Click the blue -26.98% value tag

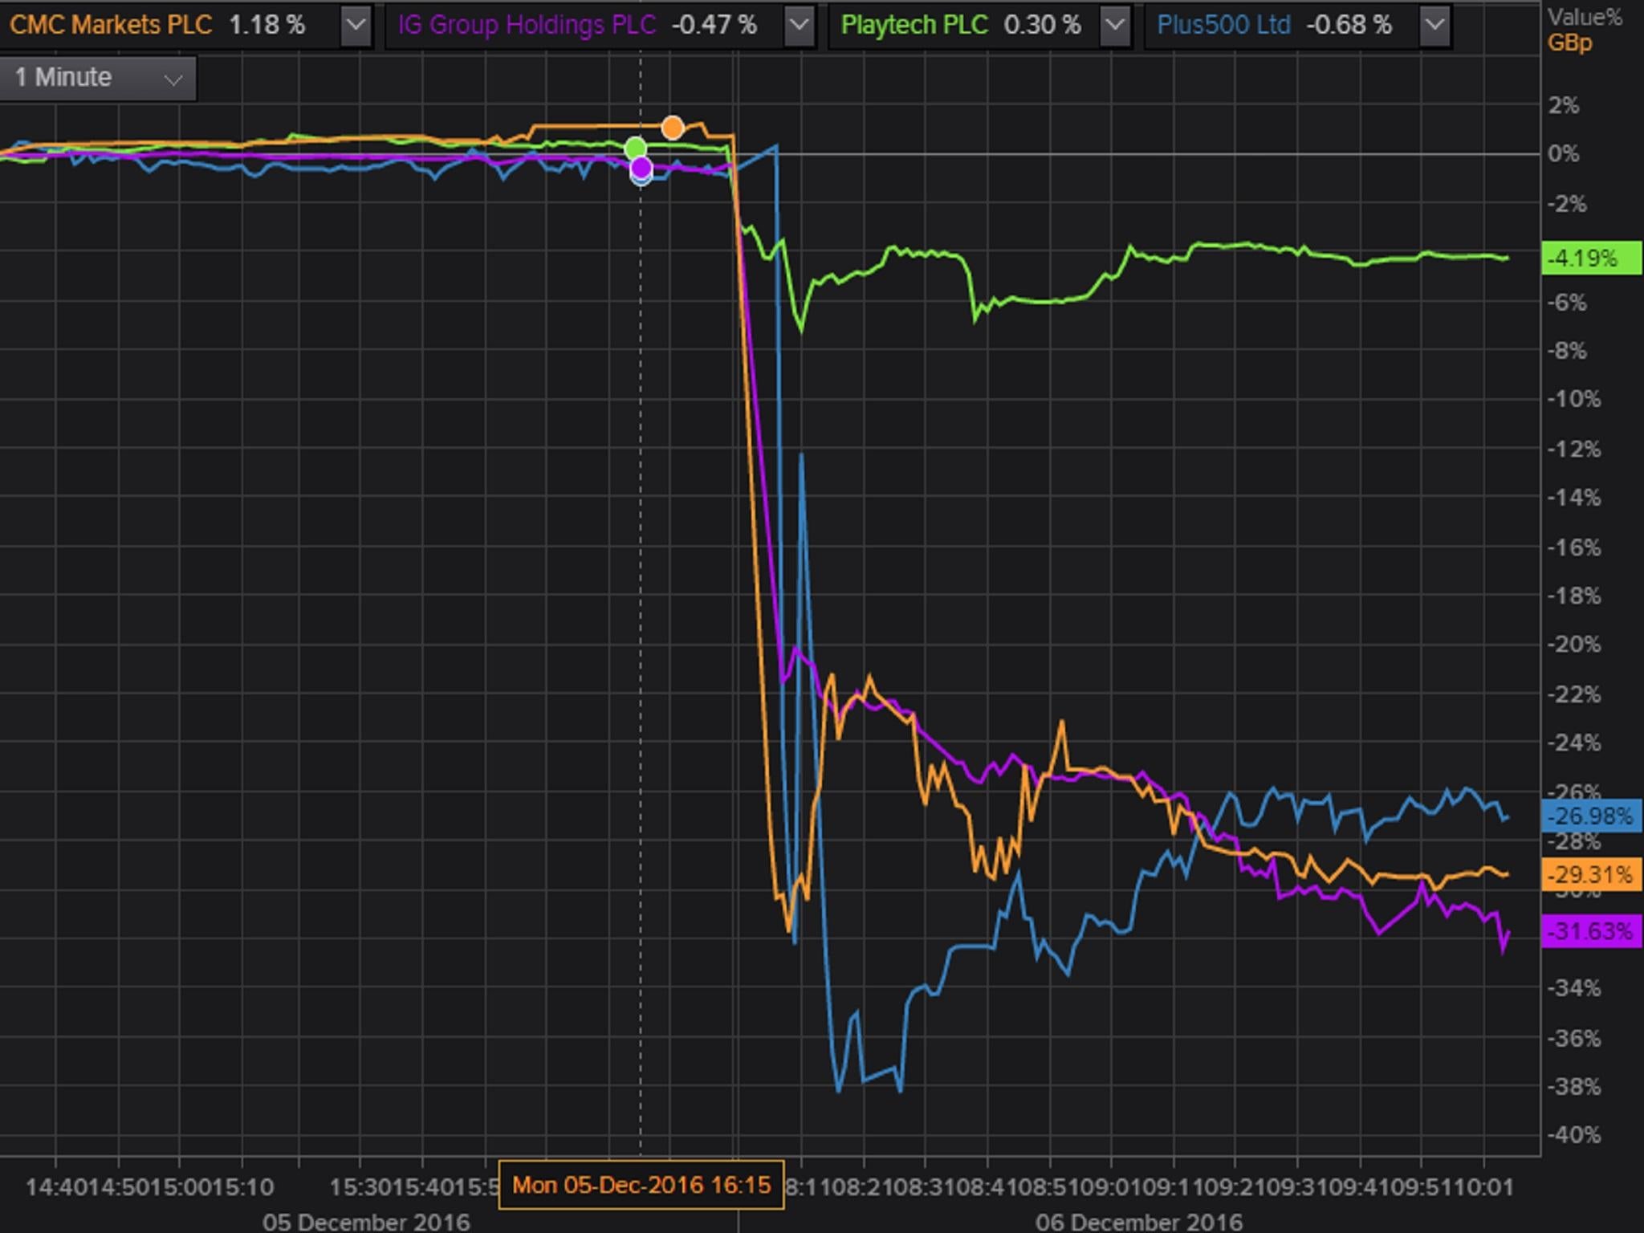1592,816
